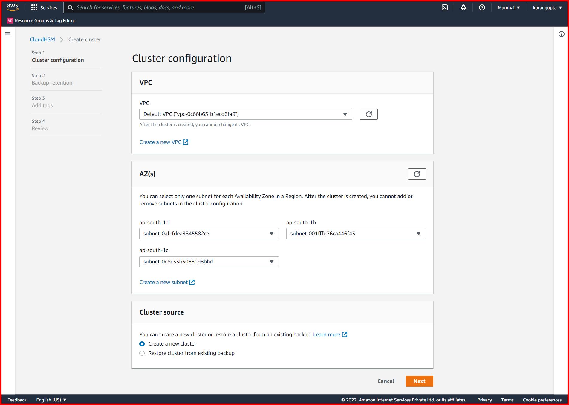Viewport: 569px width, 405px height.
Task: Open the karangupta account menu
Action: coord(547,7)
